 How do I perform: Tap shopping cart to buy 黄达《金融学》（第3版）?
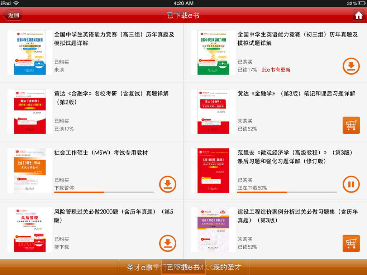tap(351, 125)
